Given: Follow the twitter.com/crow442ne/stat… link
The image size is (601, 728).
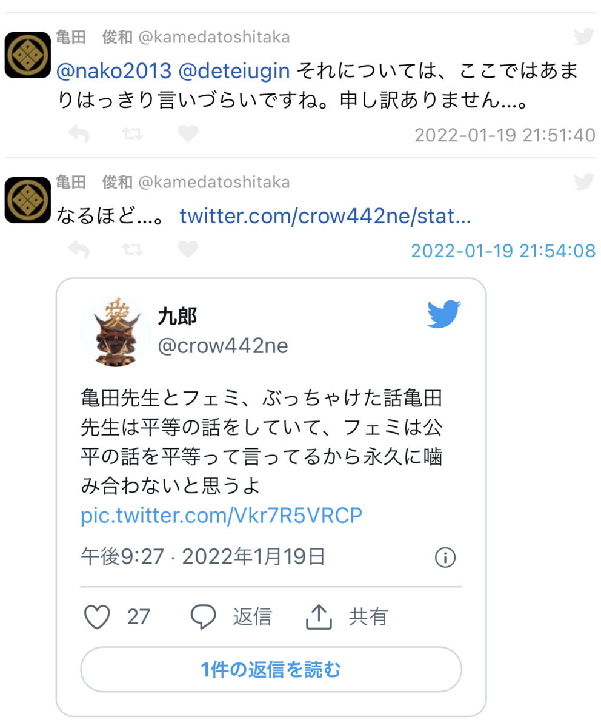Looking at the screenshot, I should (325, 217).
